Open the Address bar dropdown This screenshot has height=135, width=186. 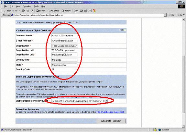(x=165, y=15)
